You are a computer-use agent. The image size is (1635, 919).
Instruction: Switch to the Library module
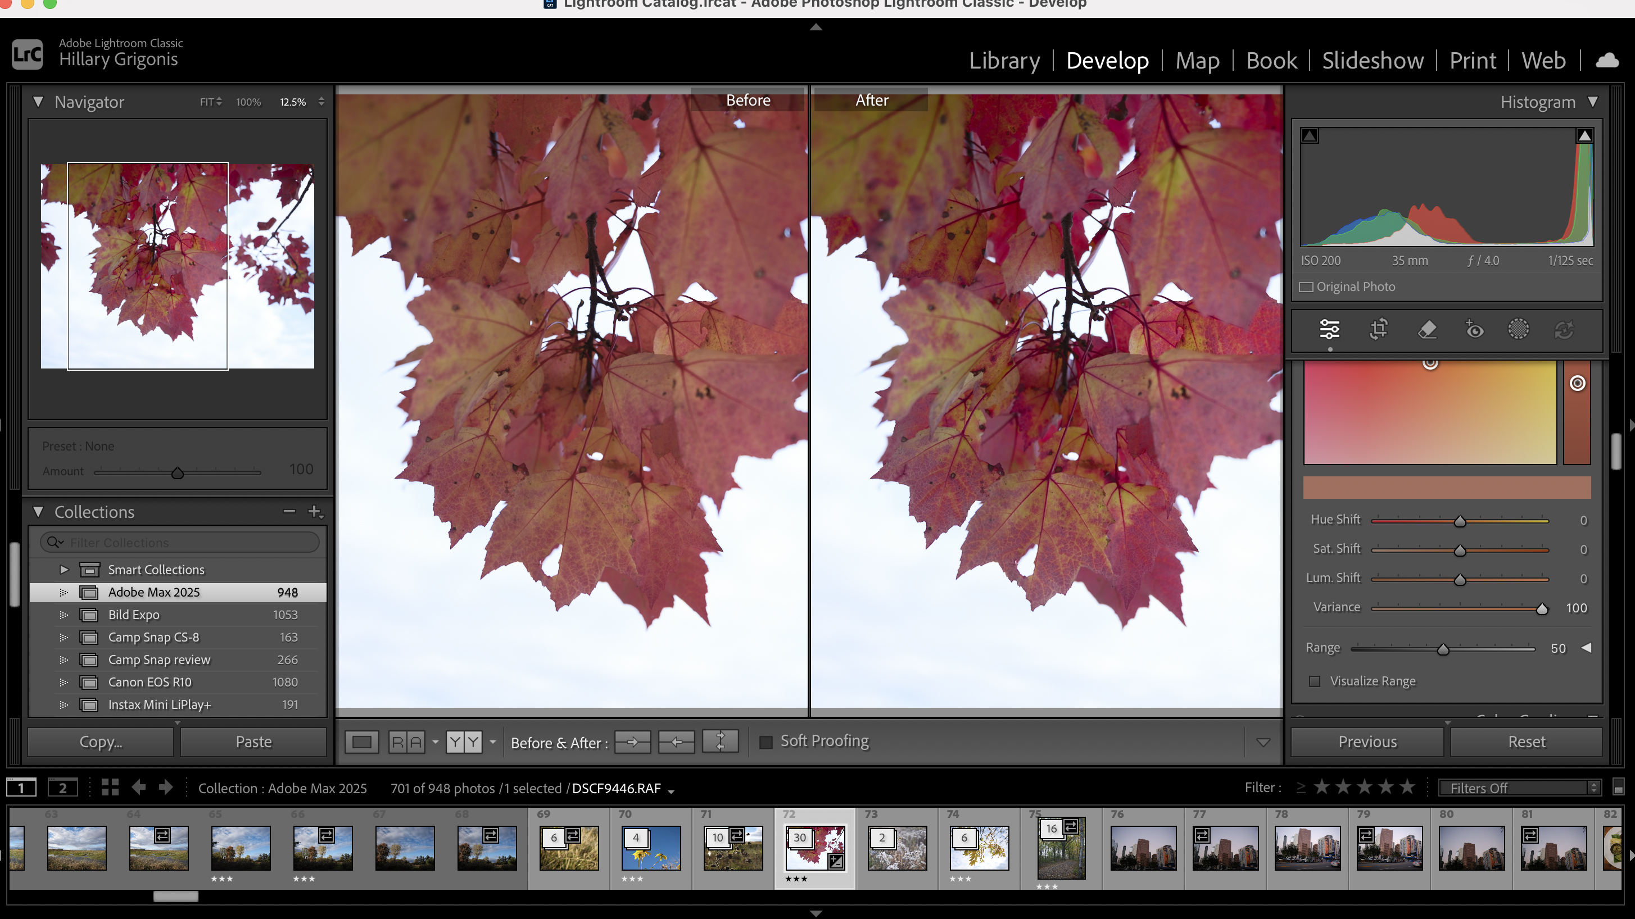(x=1004, y=61)
